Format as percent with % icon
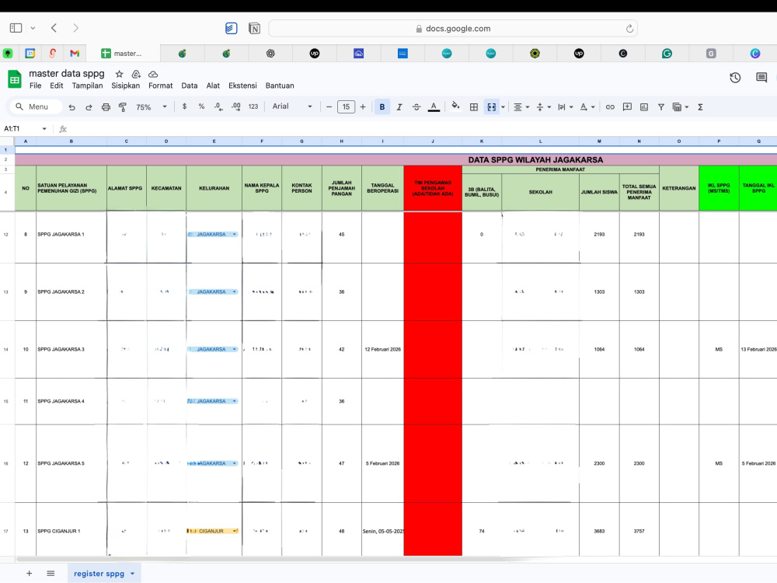 coord(201,106)
